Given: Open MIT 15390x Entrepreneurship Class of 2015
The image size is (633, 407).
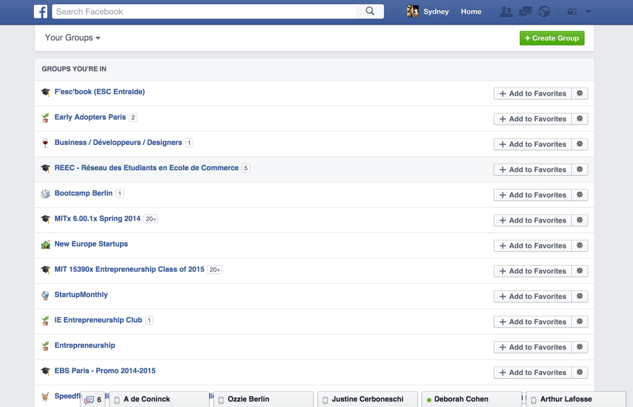Looking at the screenshot, I should tap(129, 269).
